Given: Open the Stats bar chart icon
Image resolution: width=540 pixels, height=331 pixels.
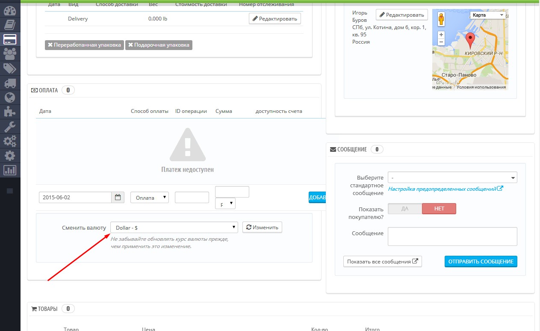Looking at the screenshot, I should click(x=10, y=170).
